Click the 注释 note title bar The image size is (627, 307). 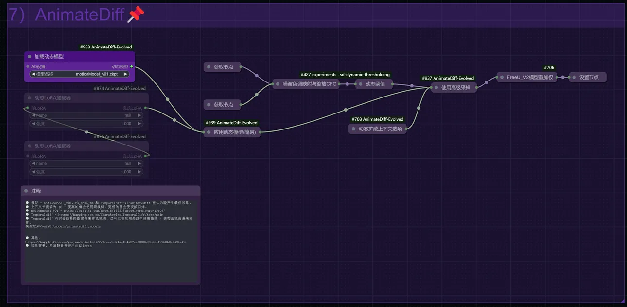click(110, 191)
